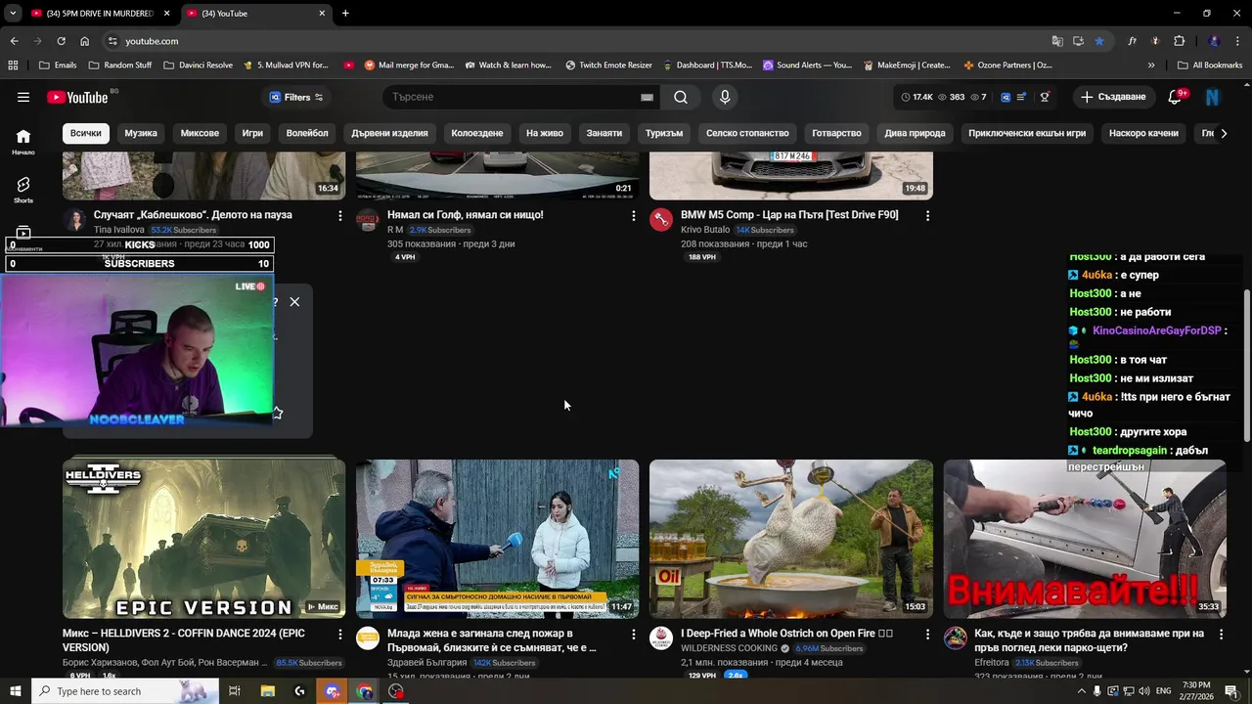Open the Google Translate page icon

point(1056,41)
